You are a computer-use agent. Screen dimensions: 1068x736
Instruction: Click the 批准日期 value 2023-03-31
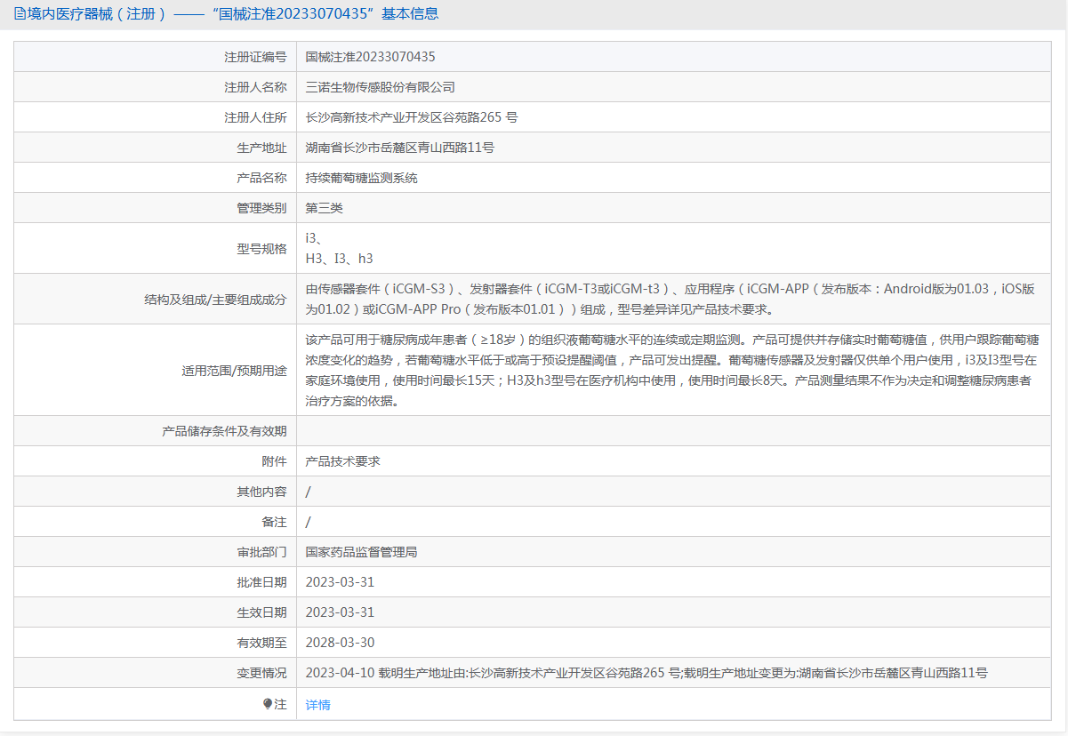(x=340, y=582)
